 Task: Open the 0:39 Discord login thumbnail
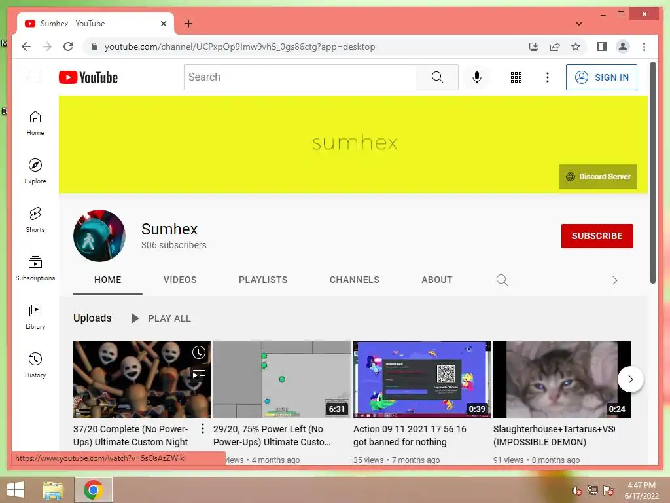pyautogui.click(x=422, y=379)
